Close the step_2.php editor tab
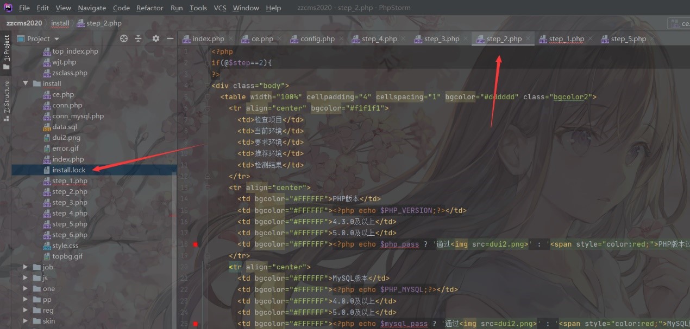 point(528,39)
